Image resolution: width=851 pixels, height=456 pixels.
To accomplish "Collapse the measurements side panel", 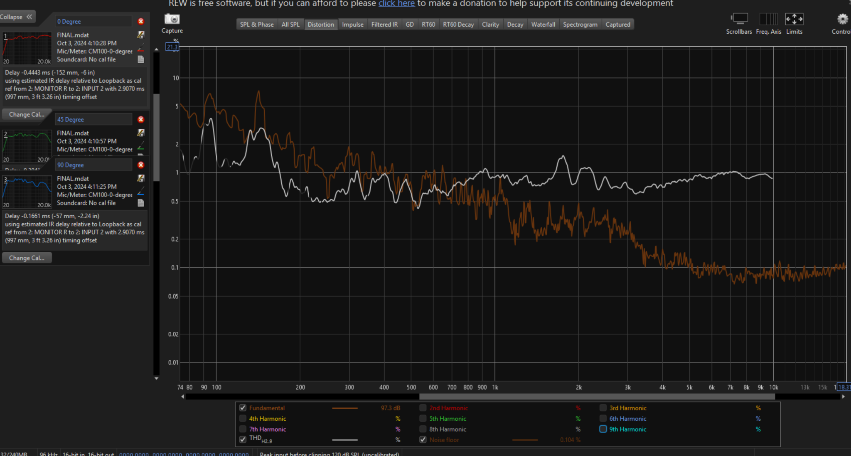I will pyautogui.click(x=17, y=17).
